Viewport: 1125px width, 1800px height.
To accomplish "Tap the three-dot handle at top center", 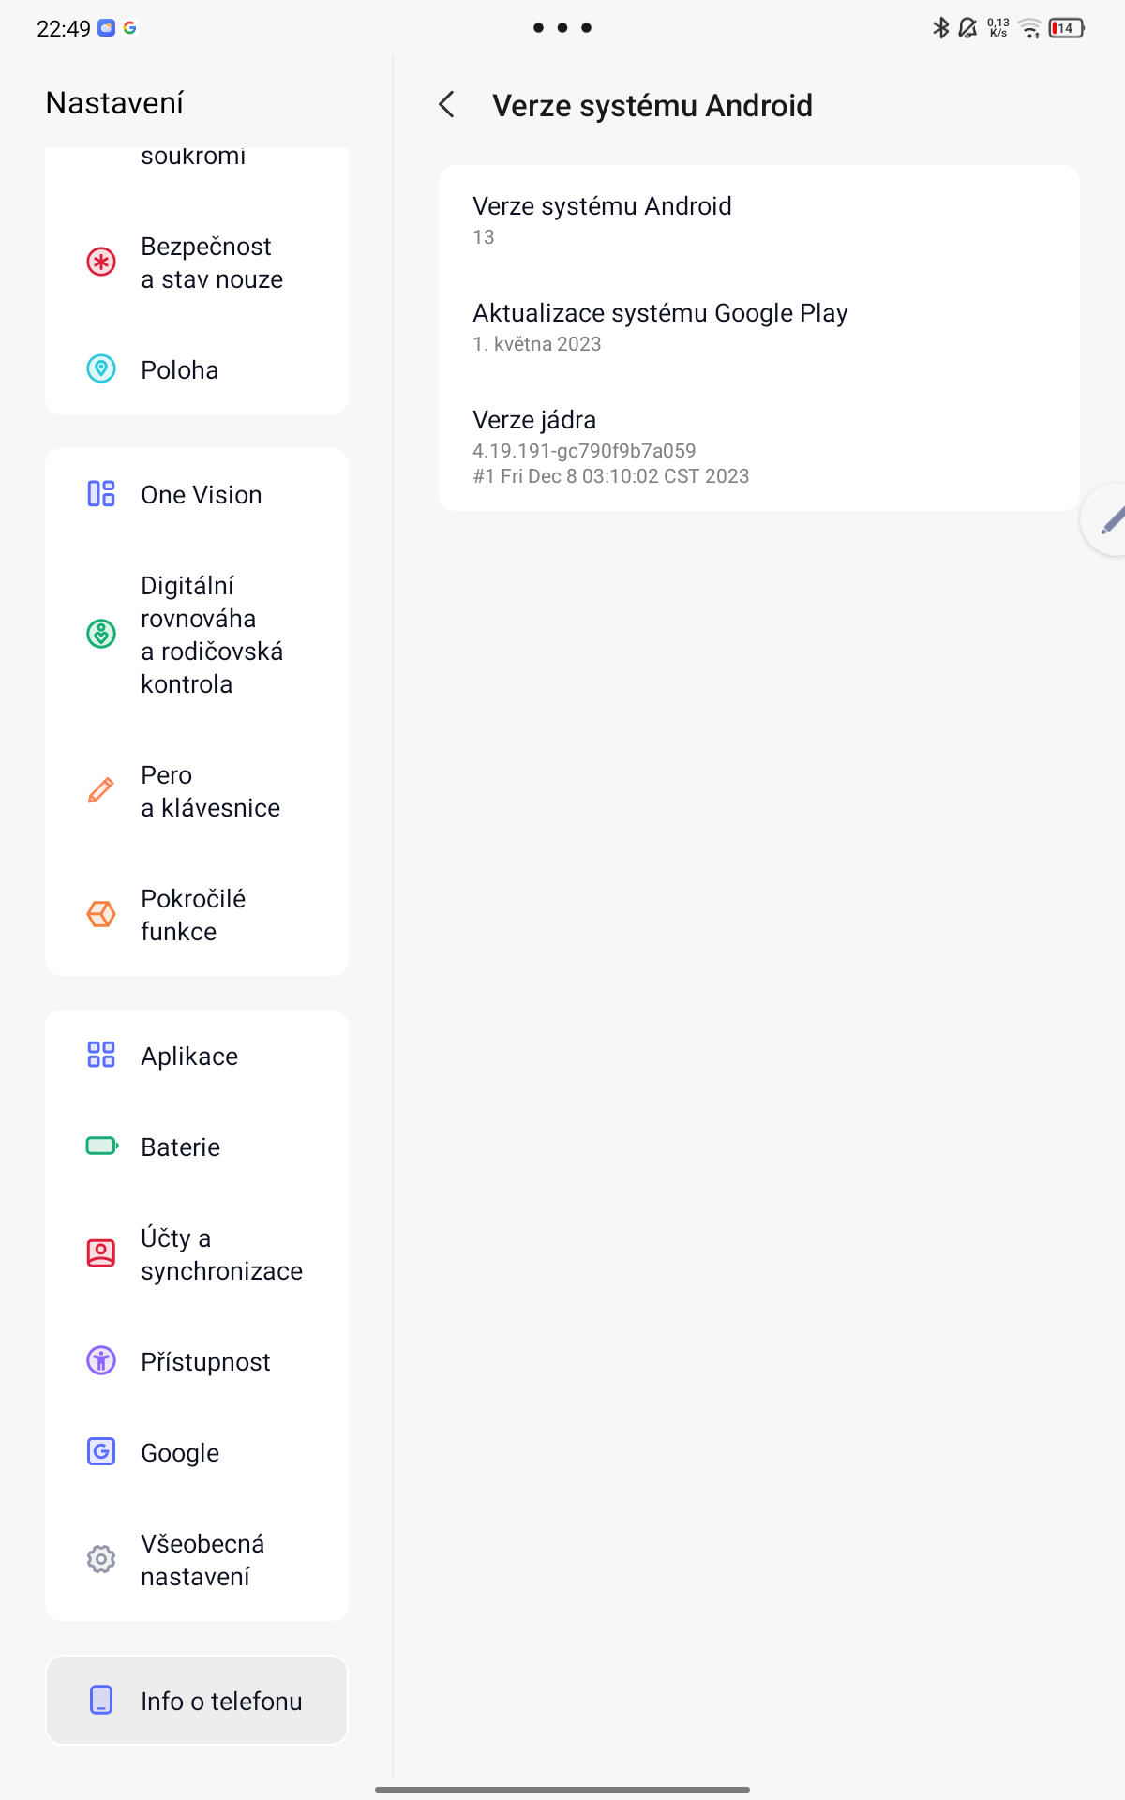I will pyautogui.click(x=562, y=28).
